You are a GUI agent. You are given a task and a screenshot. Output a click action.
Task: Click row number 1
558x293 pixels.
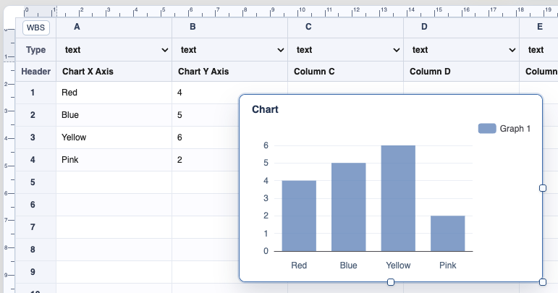click(33, 93)
